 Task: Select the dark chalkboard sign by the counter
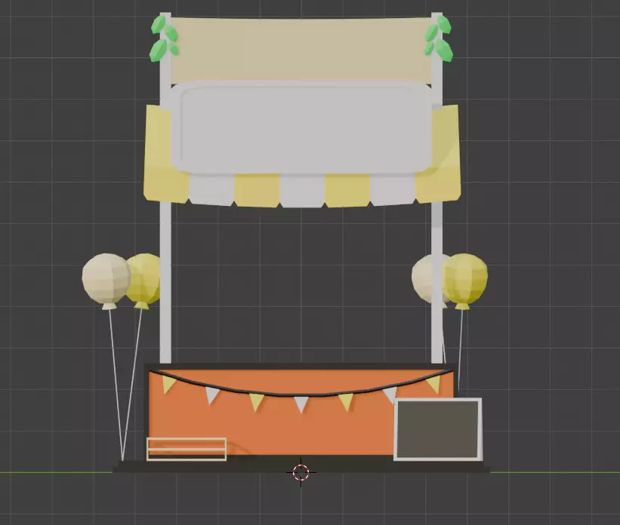coord(438,429)
